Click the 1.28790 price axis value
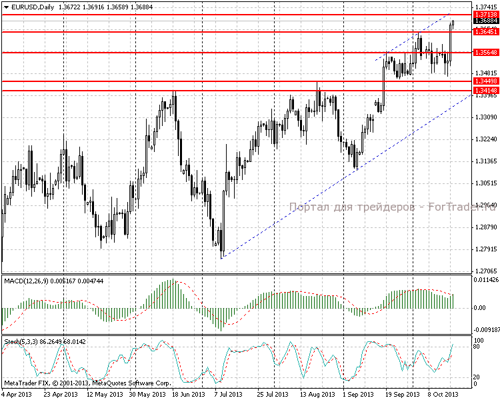The image size is (500, 400). coord(486,227)
